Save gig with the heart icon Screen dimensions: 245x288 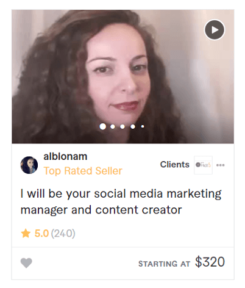[x=26, y=263]
